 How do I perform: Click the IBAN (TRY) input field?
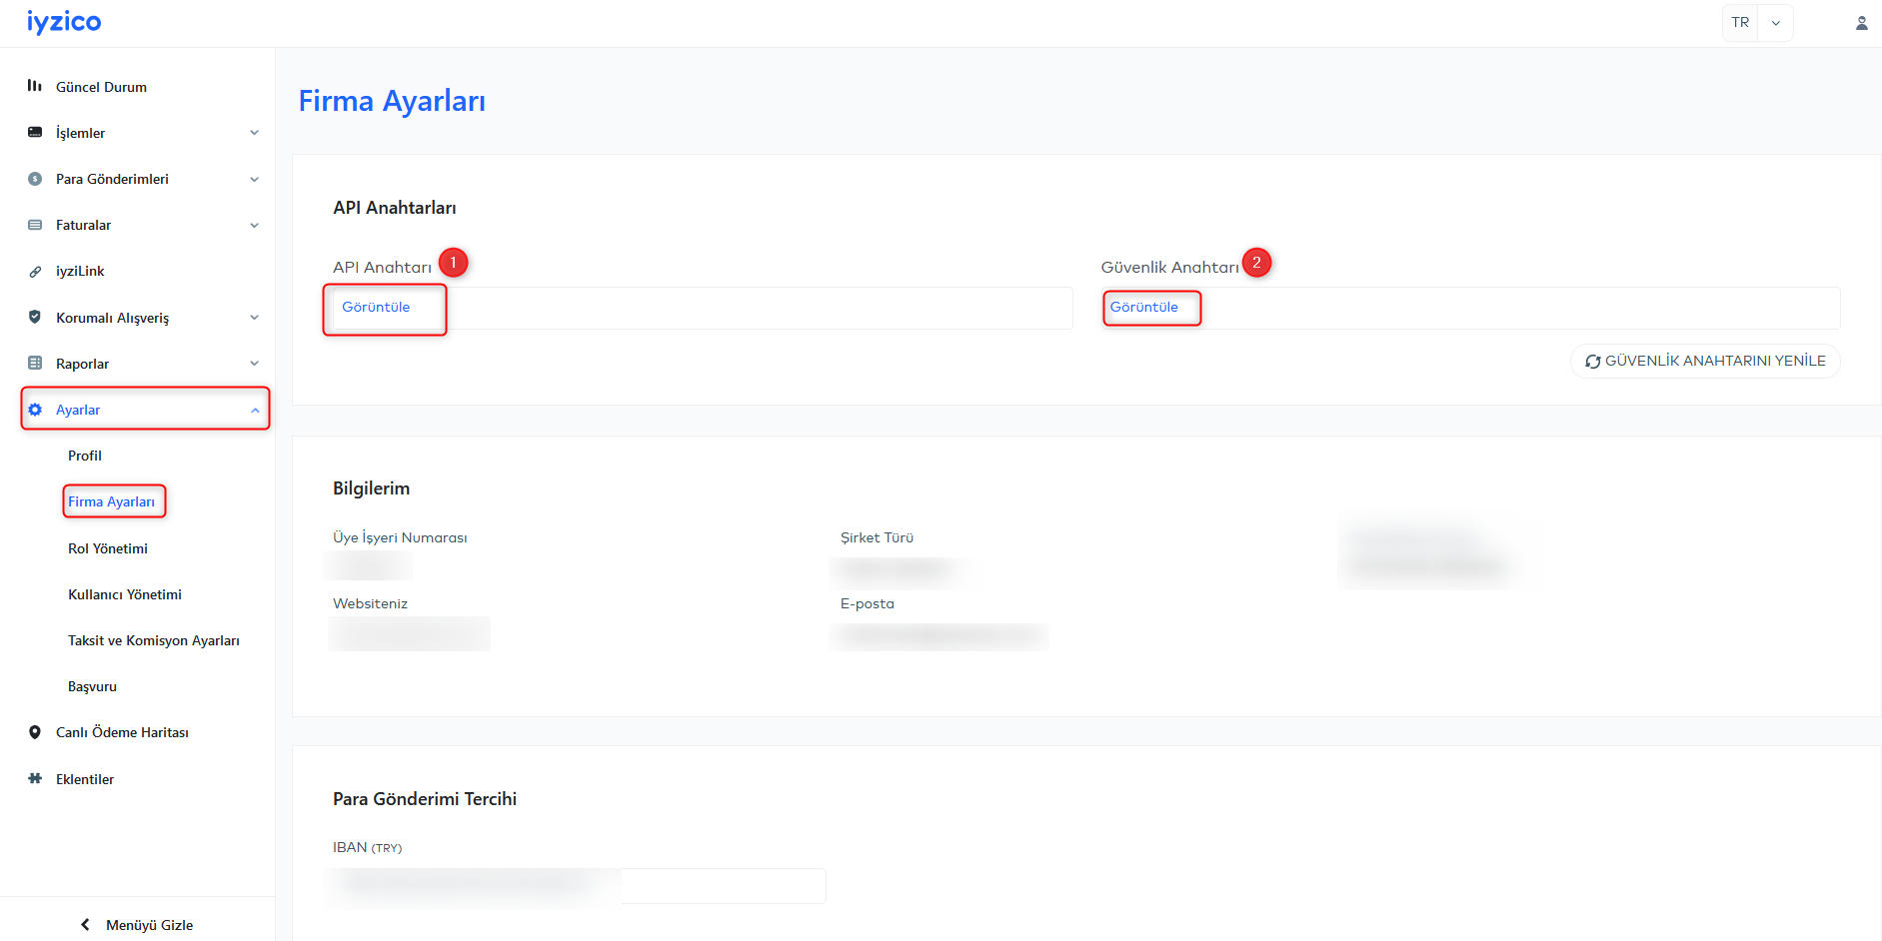click(580, 886)
